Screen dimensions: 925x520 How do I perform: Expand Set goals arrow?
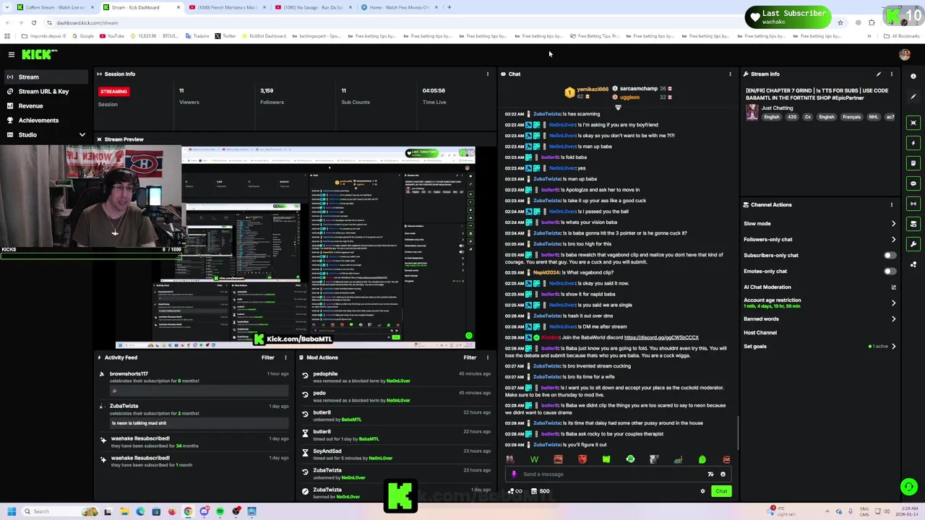click(894, 346)
